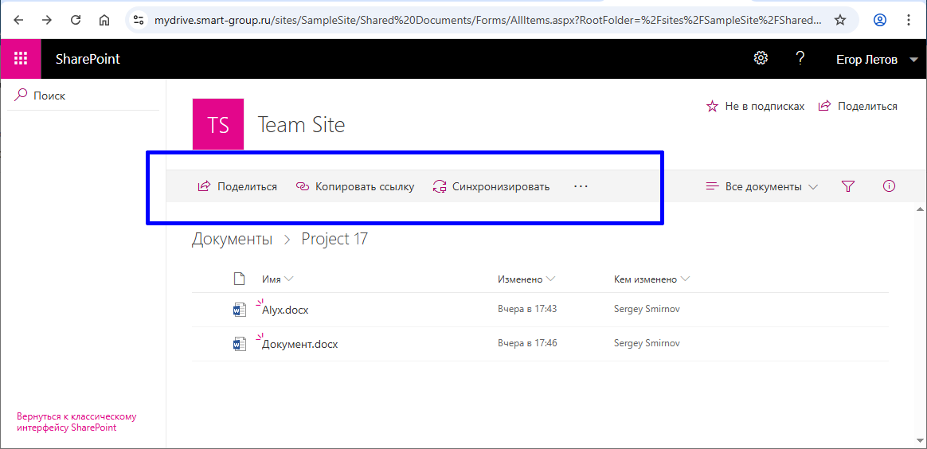The height and width of the screenshot is (449, 927).
Task: Click 'Копировать ссылку' in the command bar
Action: tap(355, 186)
